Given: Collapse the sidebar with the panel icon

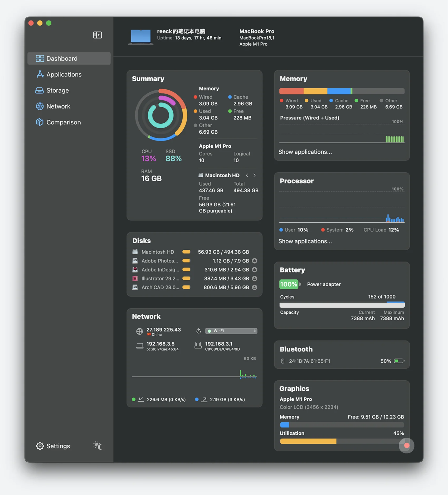Looking at the screenshot, I should coord(98,35).
